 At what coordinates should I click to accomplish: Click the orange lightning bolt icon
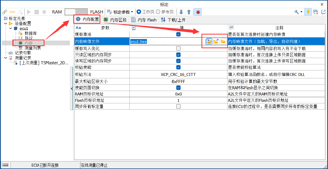coord(308,12)
